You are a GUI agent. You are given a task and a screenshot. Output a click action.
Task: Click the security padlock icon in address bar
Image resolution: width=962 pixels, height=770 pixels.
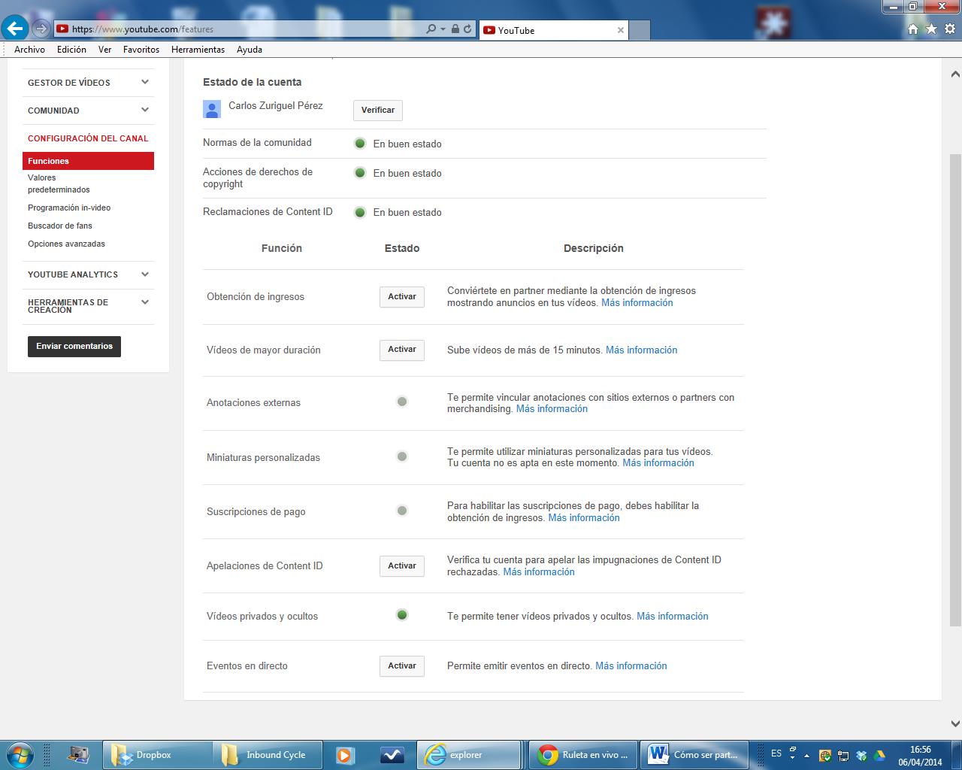click(x=455, y=29)
